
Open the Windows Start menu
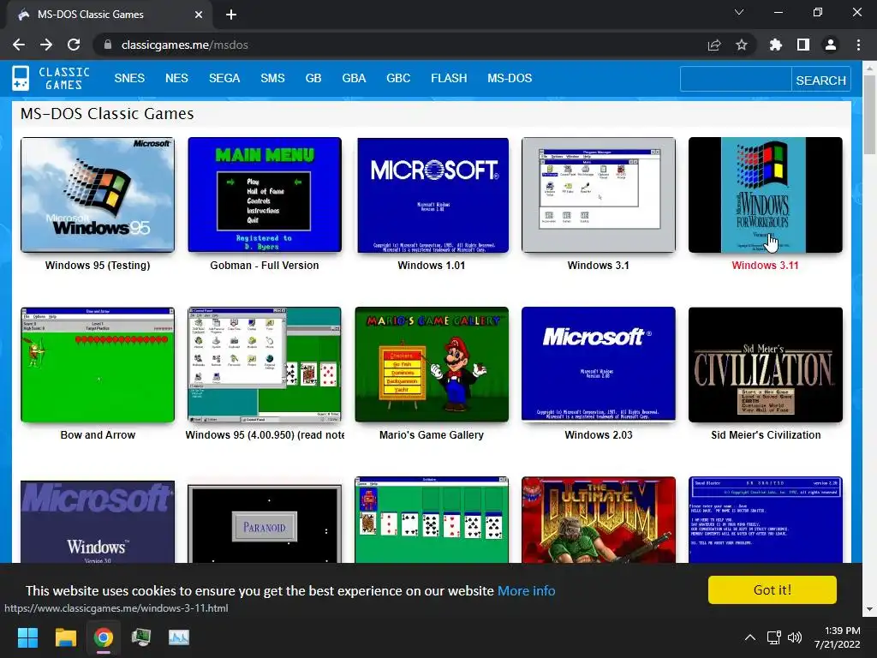pyautogui.click(x=27, y=637)
